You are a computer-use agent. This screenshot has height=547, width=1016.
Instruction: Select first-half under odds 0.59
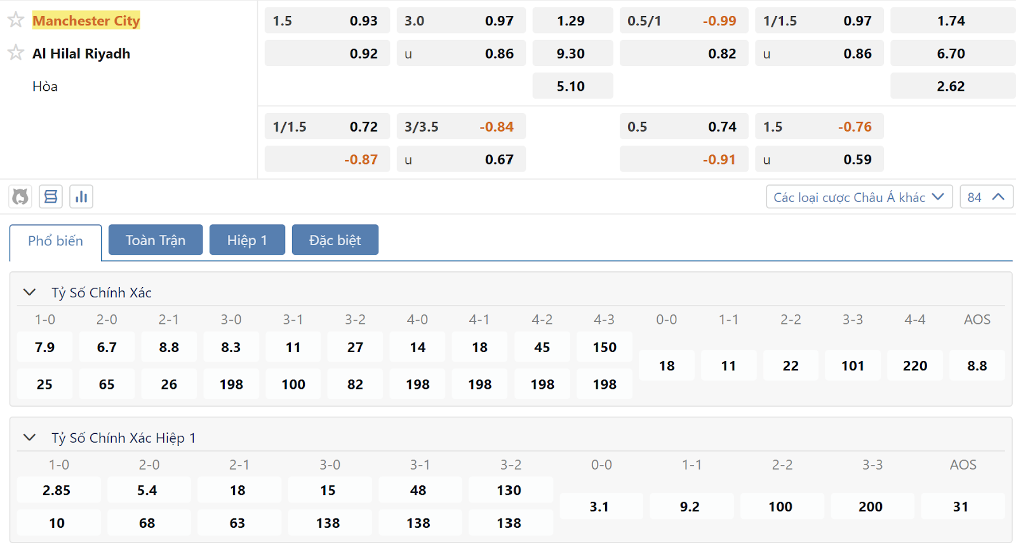[819, 159]
